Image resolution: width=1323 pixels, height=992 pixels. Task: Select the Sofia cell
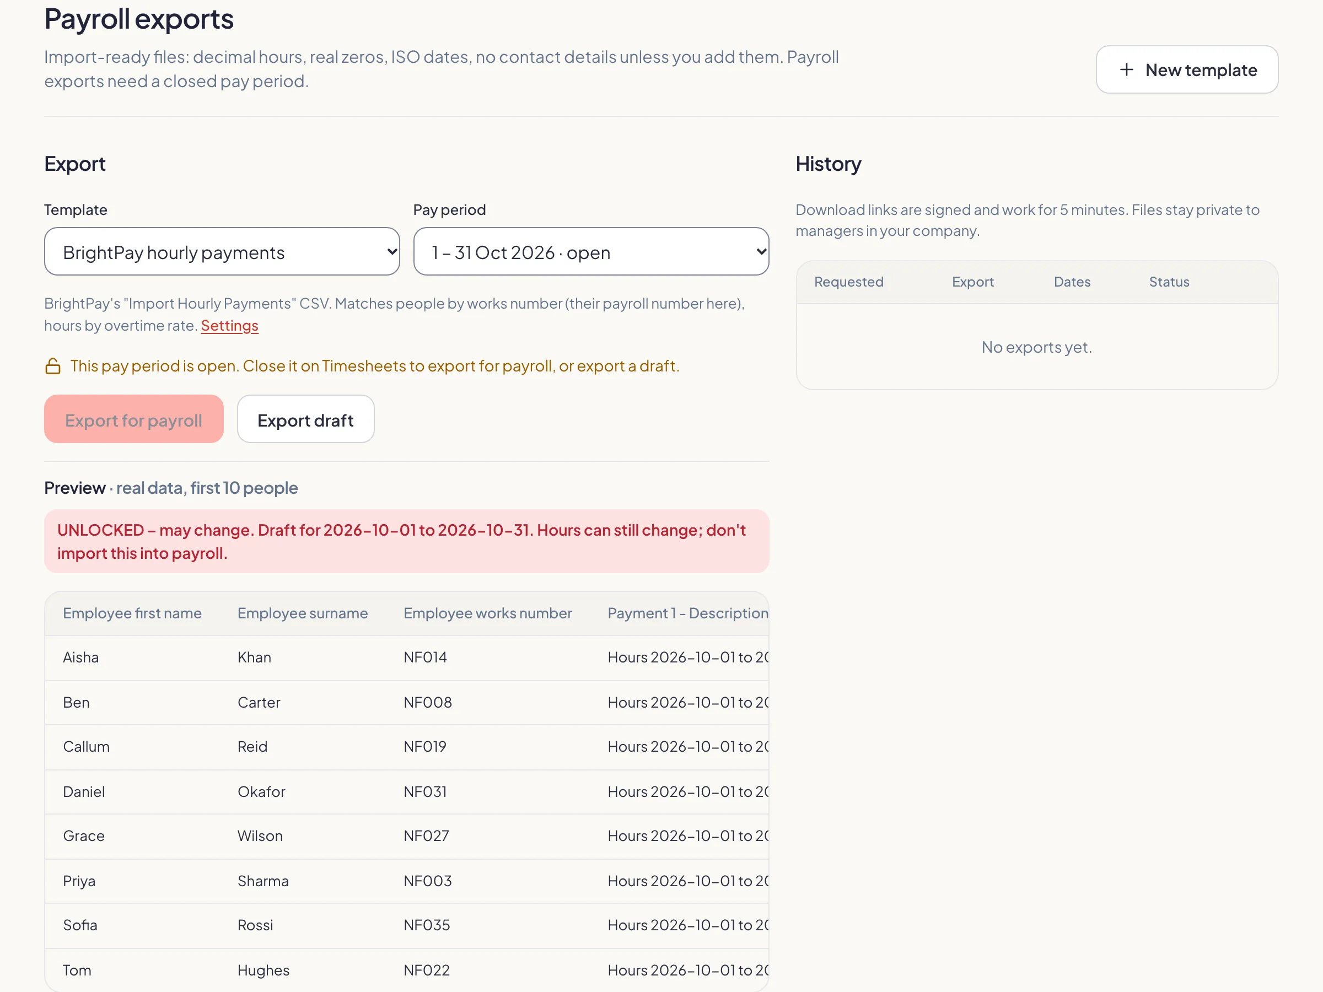(x=80, y=925)
